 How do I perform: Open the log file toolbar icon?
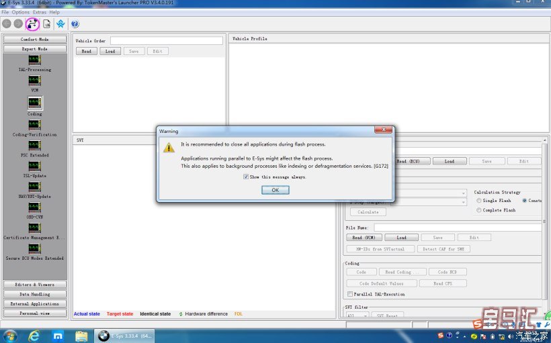47,24
